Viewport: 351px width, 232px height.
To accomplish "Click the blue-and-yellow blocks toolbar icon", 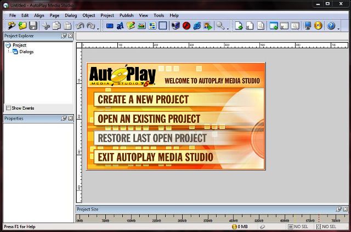I will (152, 26).
